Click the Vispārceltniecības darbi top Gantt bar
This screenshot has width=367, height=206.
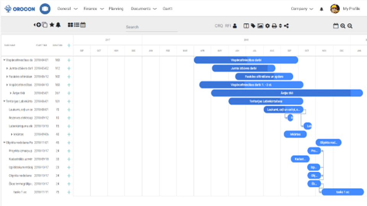pos(246,60)
